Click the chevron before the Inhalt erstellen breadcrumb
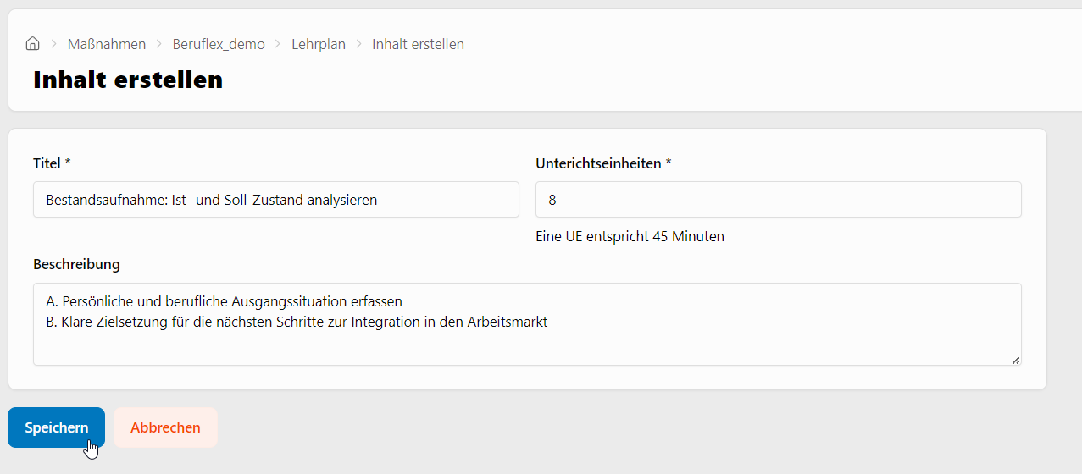1082x474 pixels. coord(358,44)
